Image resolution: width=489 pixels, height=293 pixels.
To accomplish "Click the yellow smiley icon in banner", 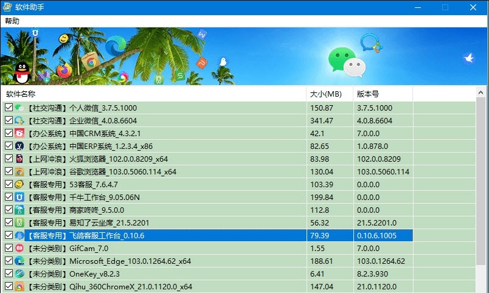I will pyautogui.click(x=64, y=39).
